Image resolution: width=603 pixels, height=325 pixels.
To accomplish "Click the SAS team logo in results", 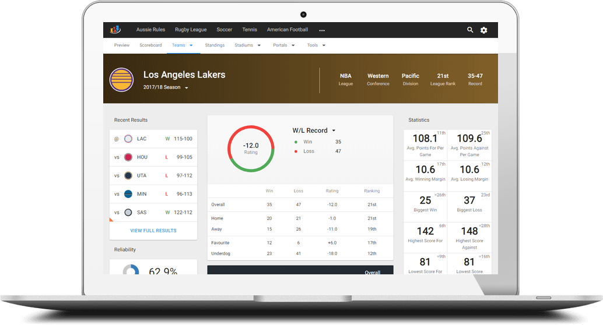I will click(128, 213).
